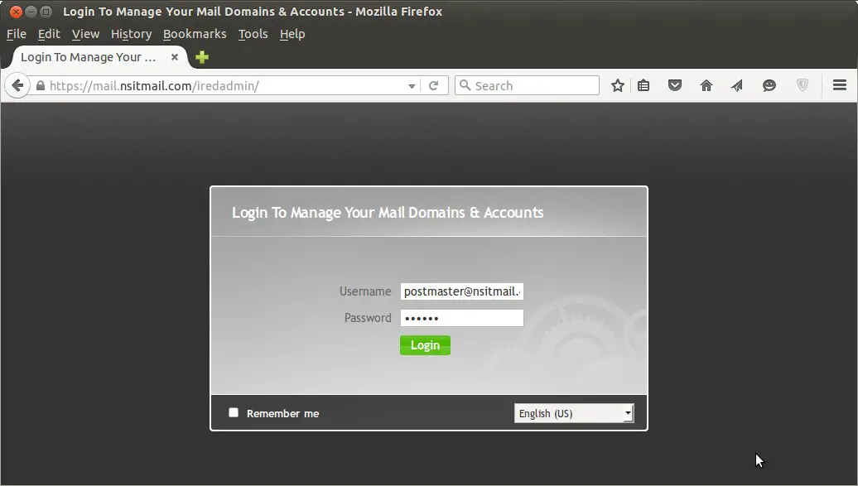Save page to Pocket icon

pos(675,85)
